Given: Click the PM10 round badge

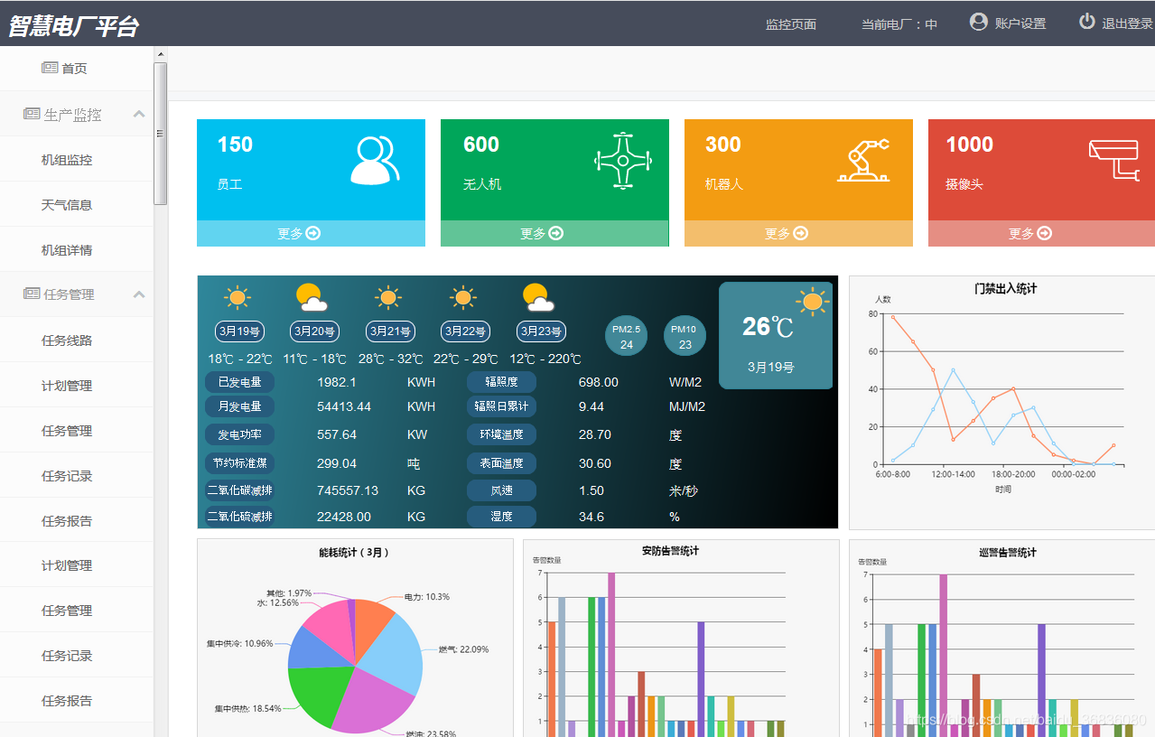Looking at the screenshot, I should point(685,336).
